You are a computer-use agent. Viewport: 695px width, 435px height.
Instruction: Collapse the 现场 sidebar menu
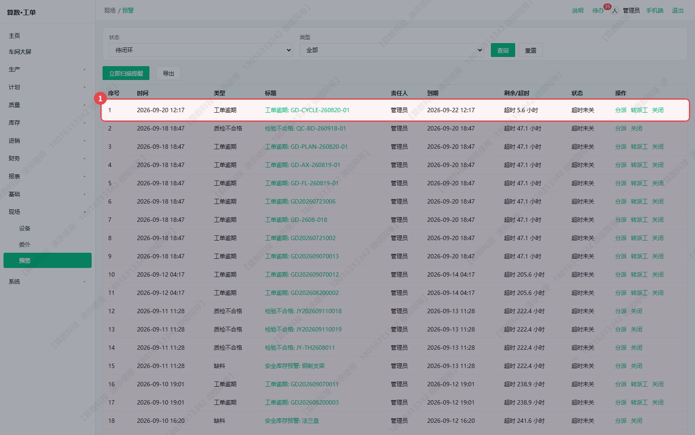[x=47, y=212]
